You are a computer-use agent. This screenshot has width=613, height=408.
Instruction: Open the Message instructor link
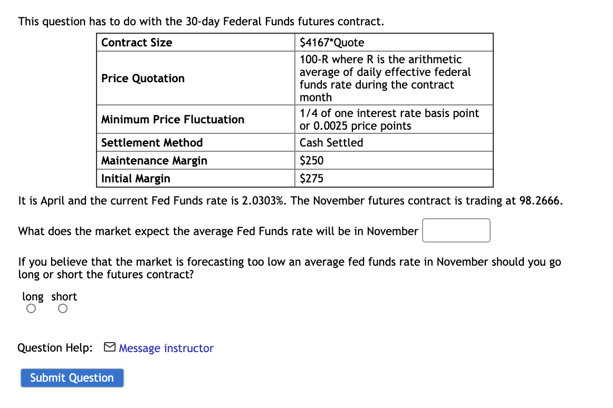tap(166, 348)
